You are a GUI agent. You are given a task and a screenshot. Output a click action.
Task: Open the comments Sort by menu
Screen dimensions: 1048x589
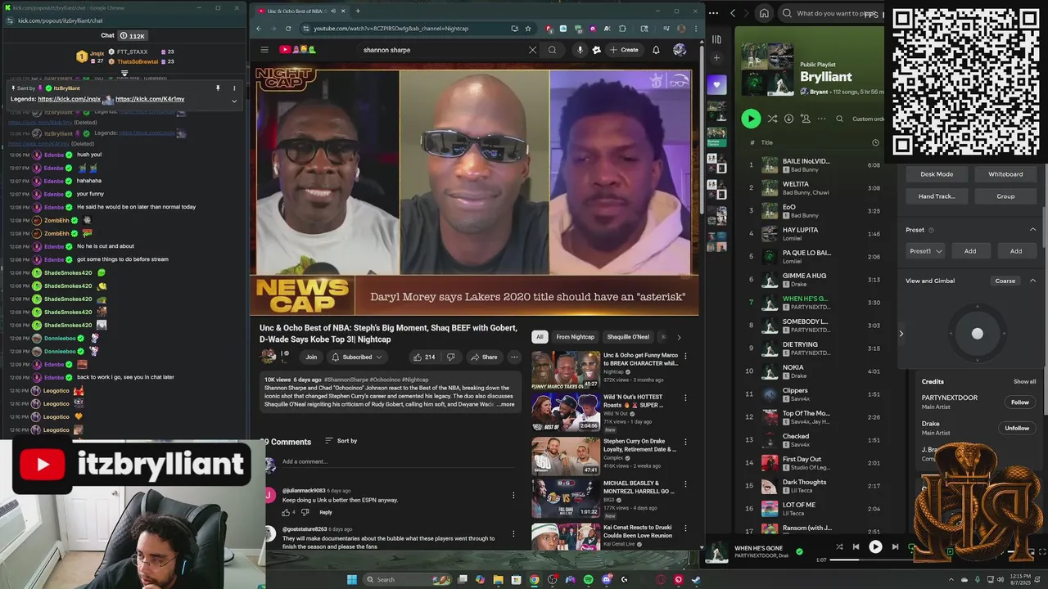[x=341, y=441]
